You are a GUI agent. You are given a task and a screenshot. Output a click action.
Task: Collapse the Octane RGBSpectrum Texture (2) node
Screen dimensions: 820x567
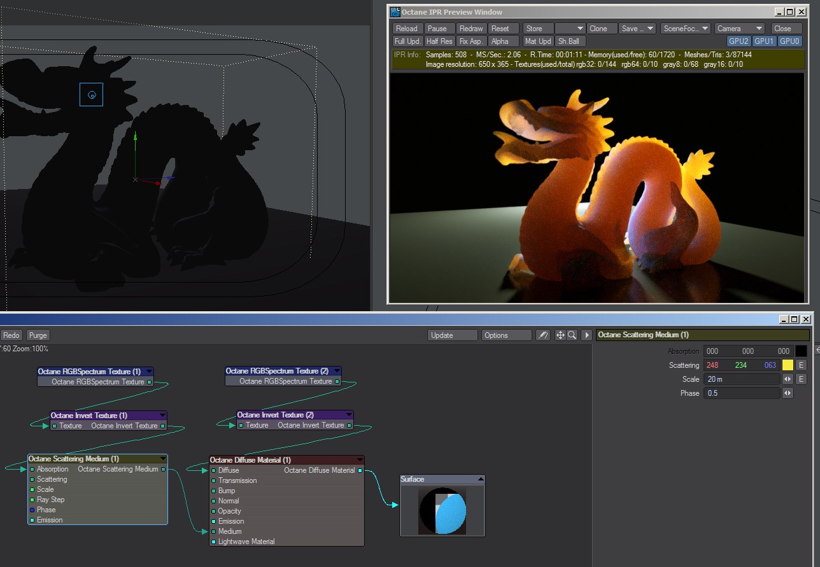tap(337, 371)
